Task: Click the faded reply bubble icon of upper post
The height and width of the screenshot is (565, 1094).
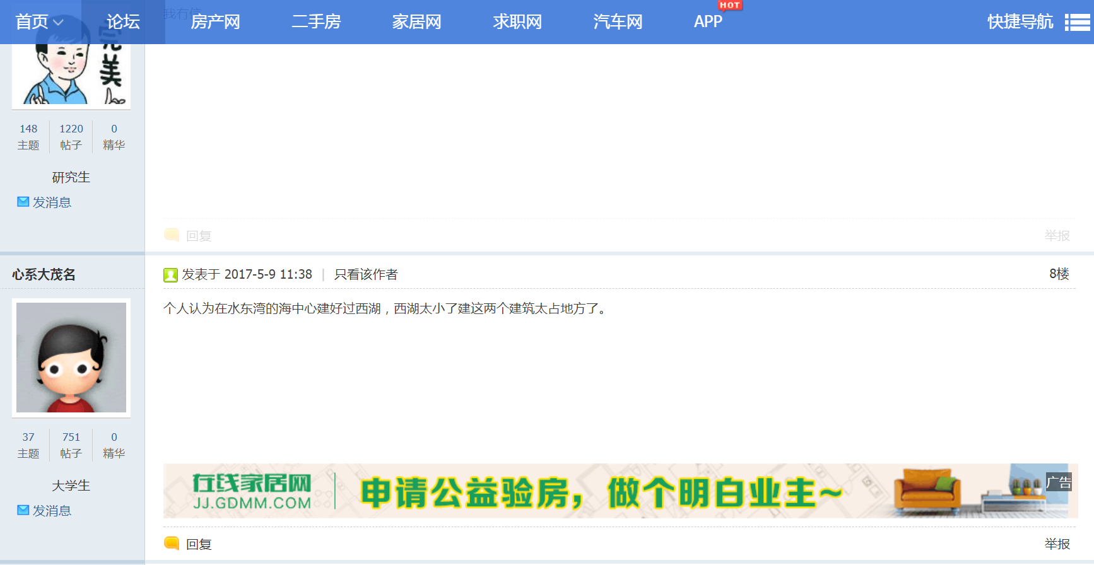Action: (x=171, y=235)
